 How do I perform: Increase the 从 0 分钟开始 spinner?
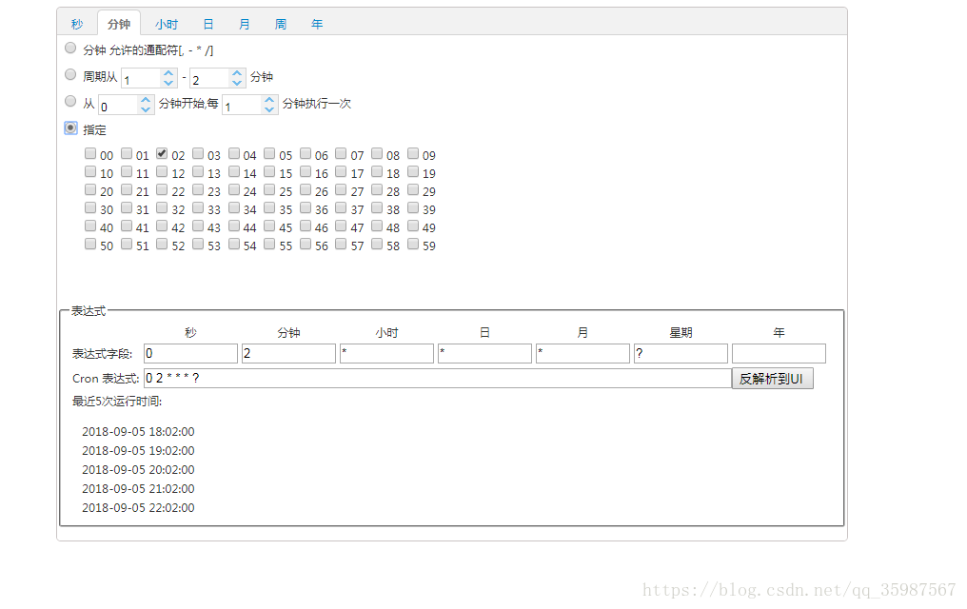146,100
